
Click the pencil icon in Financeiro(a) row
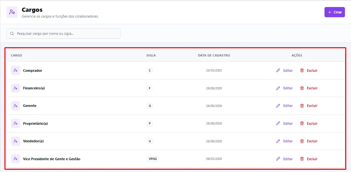coord(278,88)
